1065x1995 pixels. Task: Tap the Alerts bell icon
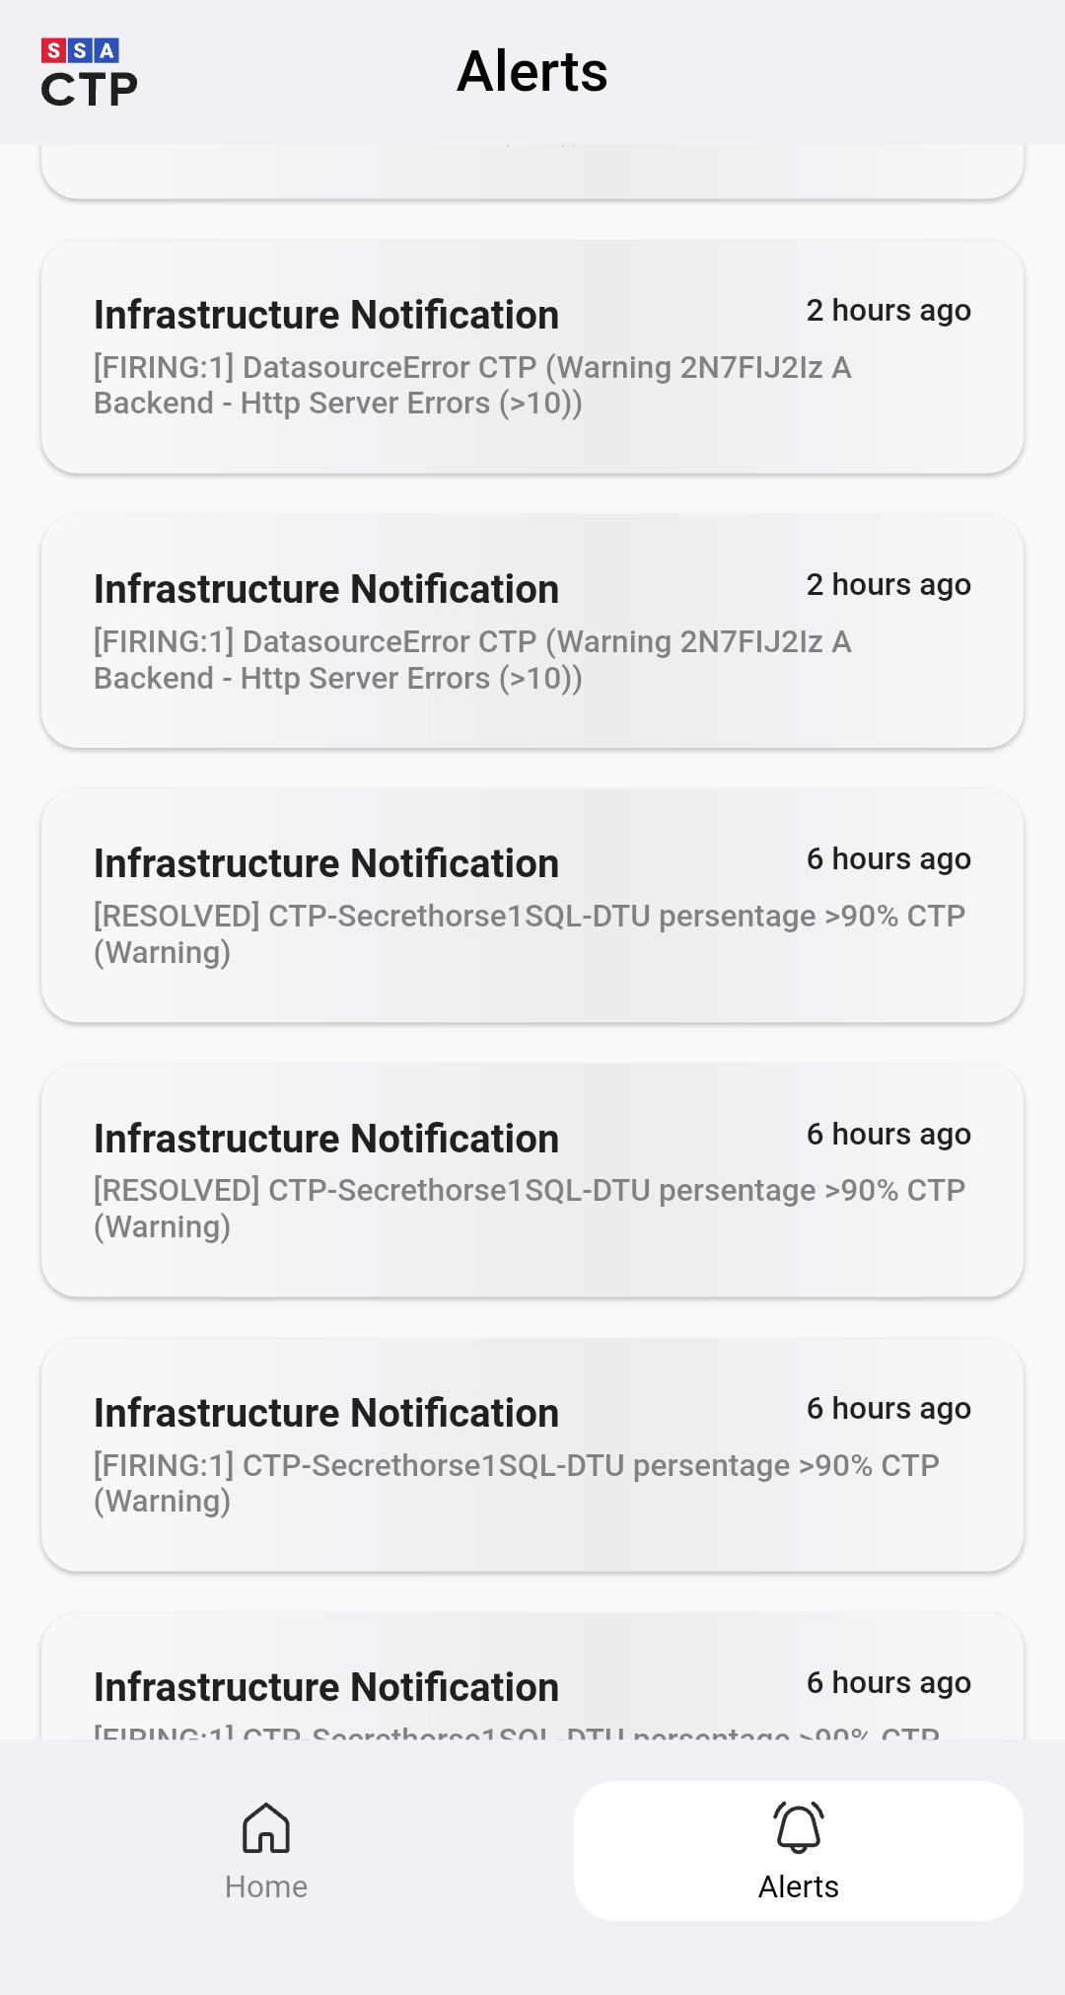click(x=799, y=1828)
